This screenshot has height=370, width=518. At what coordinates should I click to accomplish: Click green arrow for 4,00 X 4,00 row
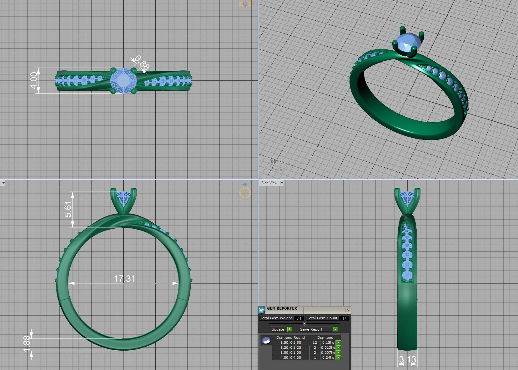[338, 357]
